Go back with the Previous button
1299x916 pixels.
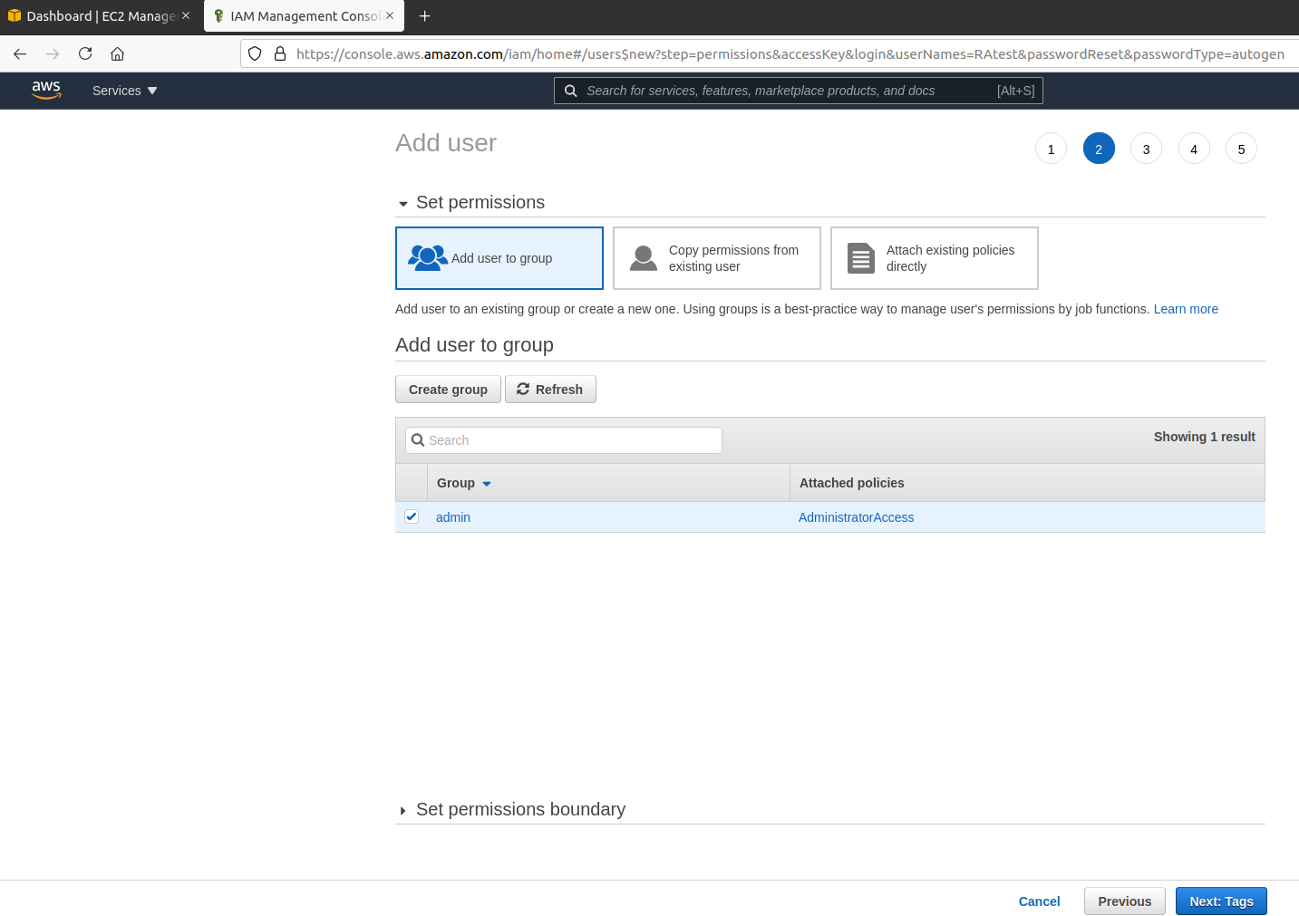(1125, 902)
